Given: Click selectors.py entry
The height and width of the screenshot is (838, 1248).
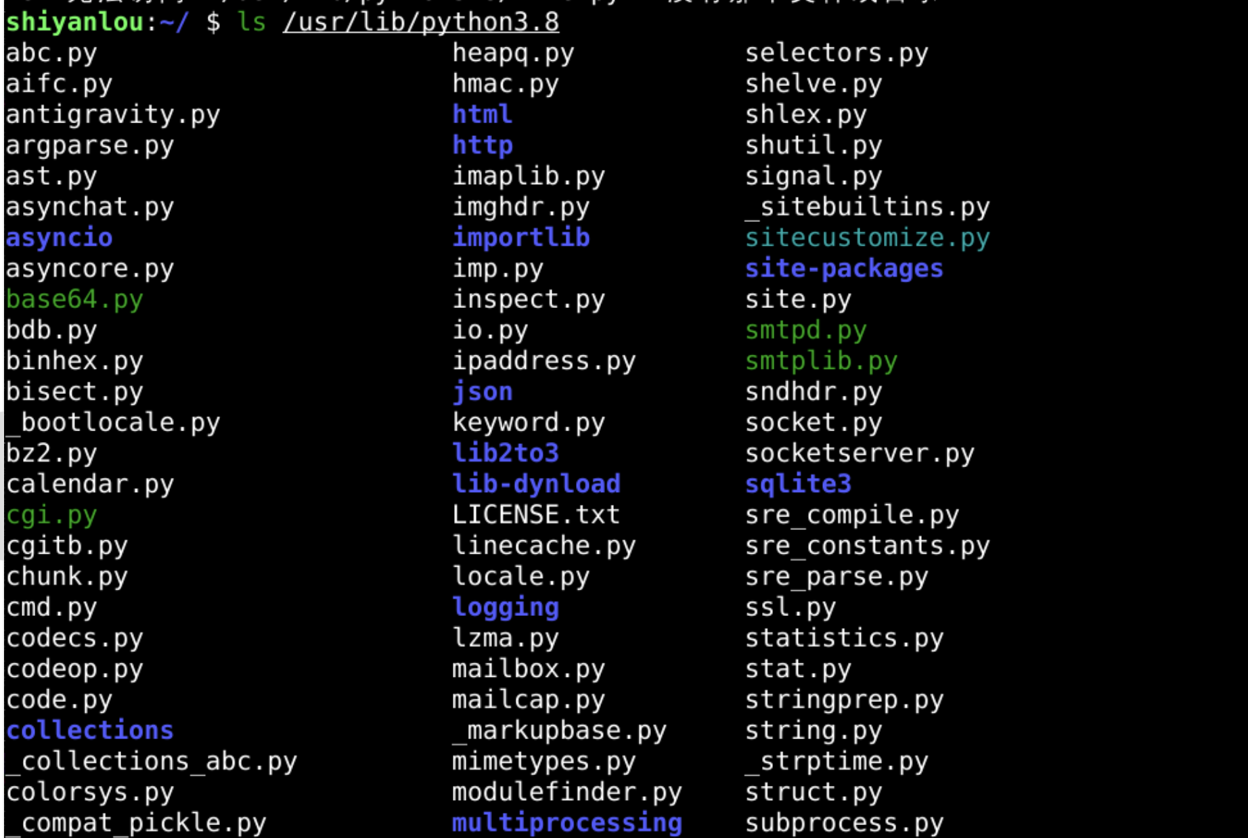Looking at the screenshot, I should (x=837, y=53).
